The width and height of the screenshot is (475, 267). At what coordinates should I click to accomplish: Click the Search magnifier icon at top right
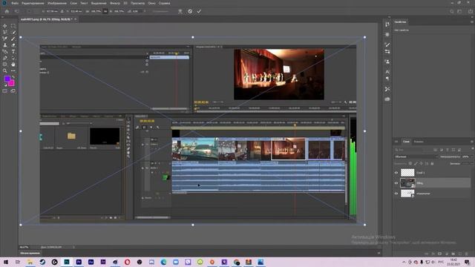coord(452,11)
